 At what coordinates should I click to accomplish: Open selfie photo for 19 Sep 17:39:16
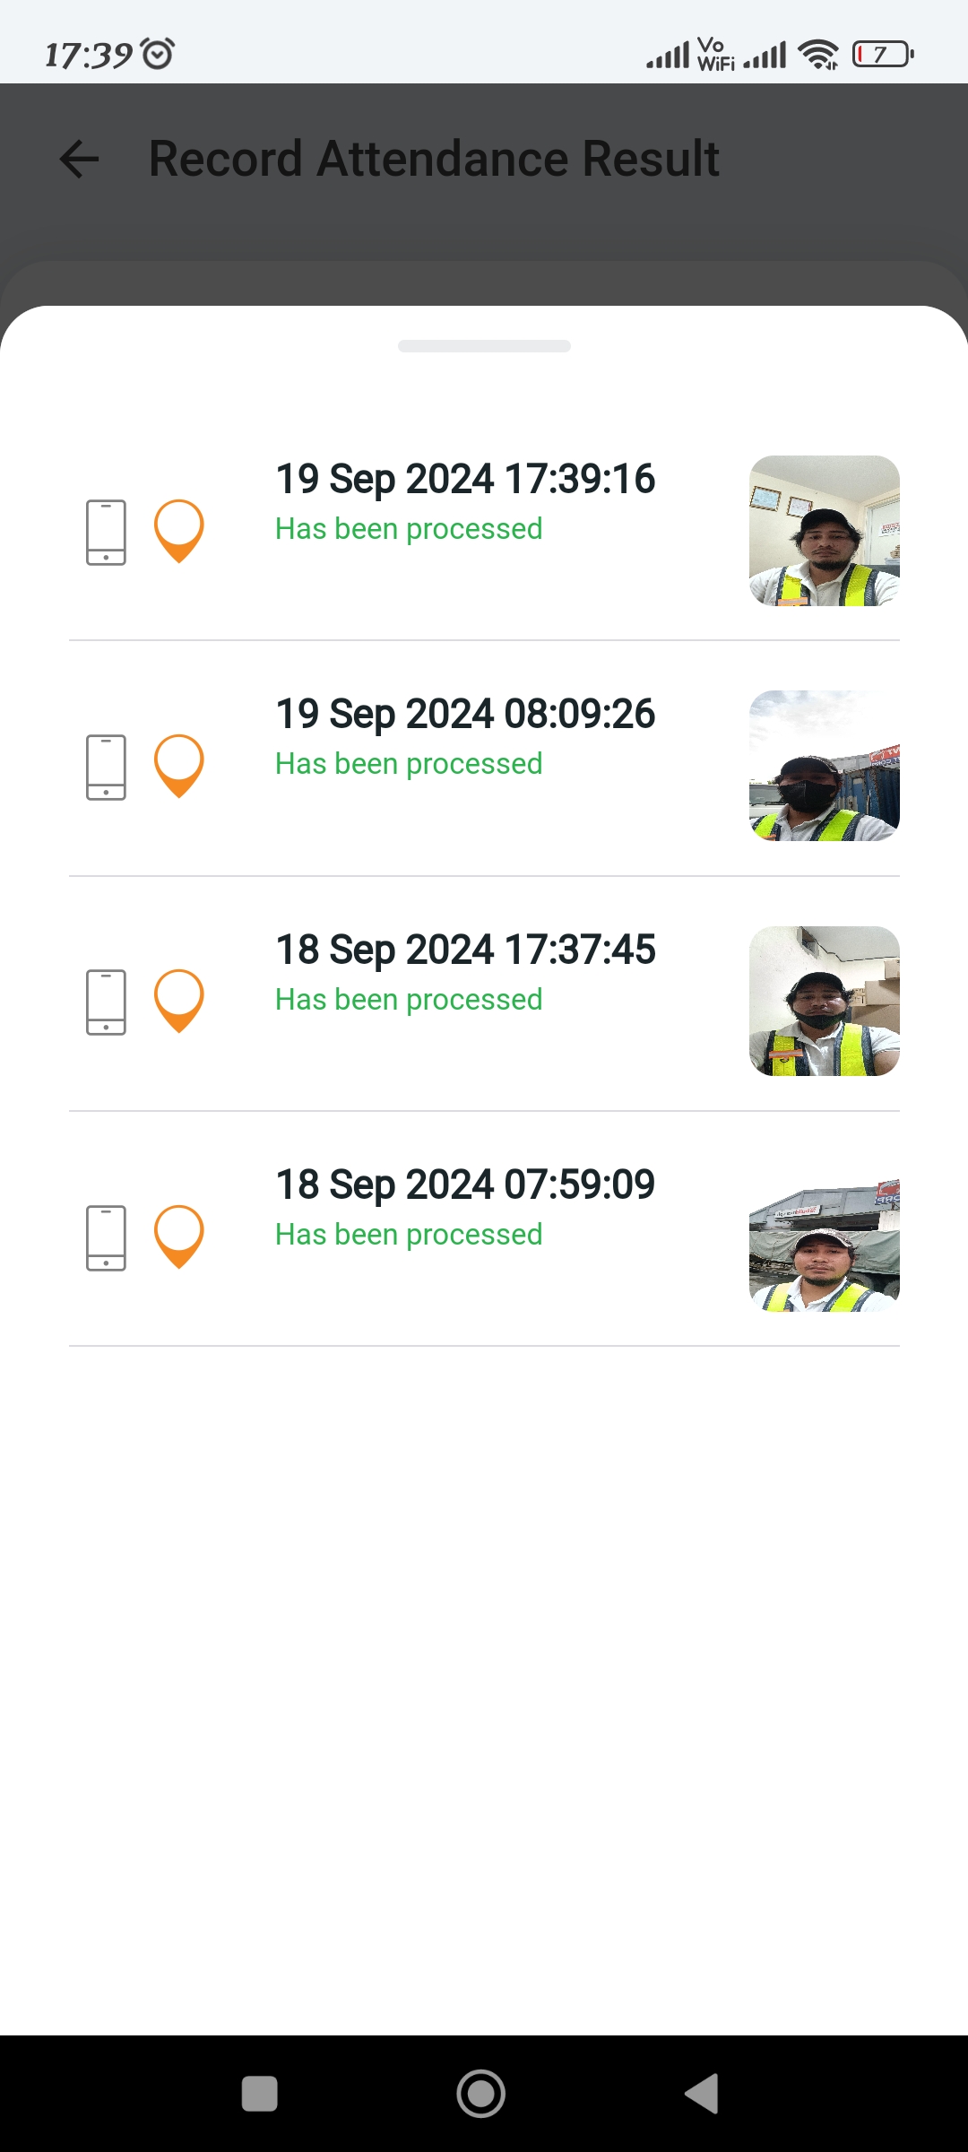pos(824,531)
